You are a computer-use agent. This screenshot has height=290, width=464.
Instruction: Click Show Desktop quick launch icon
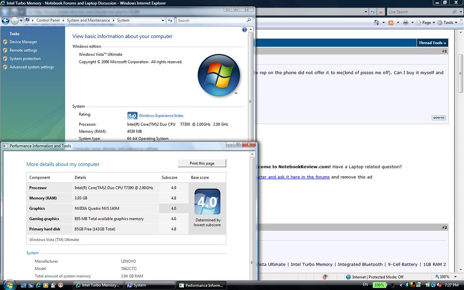coord(24,285)
